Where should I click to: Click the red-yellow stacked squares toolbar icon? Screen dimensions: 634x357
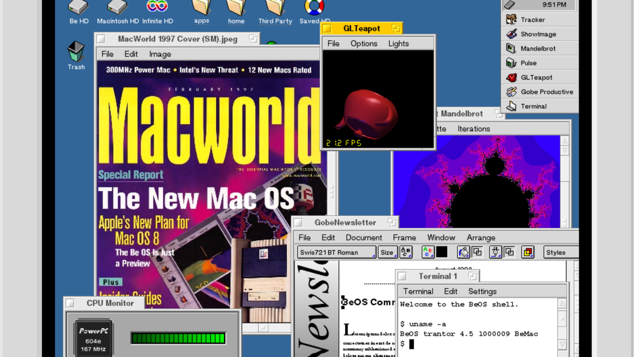(x=528, y=252)
